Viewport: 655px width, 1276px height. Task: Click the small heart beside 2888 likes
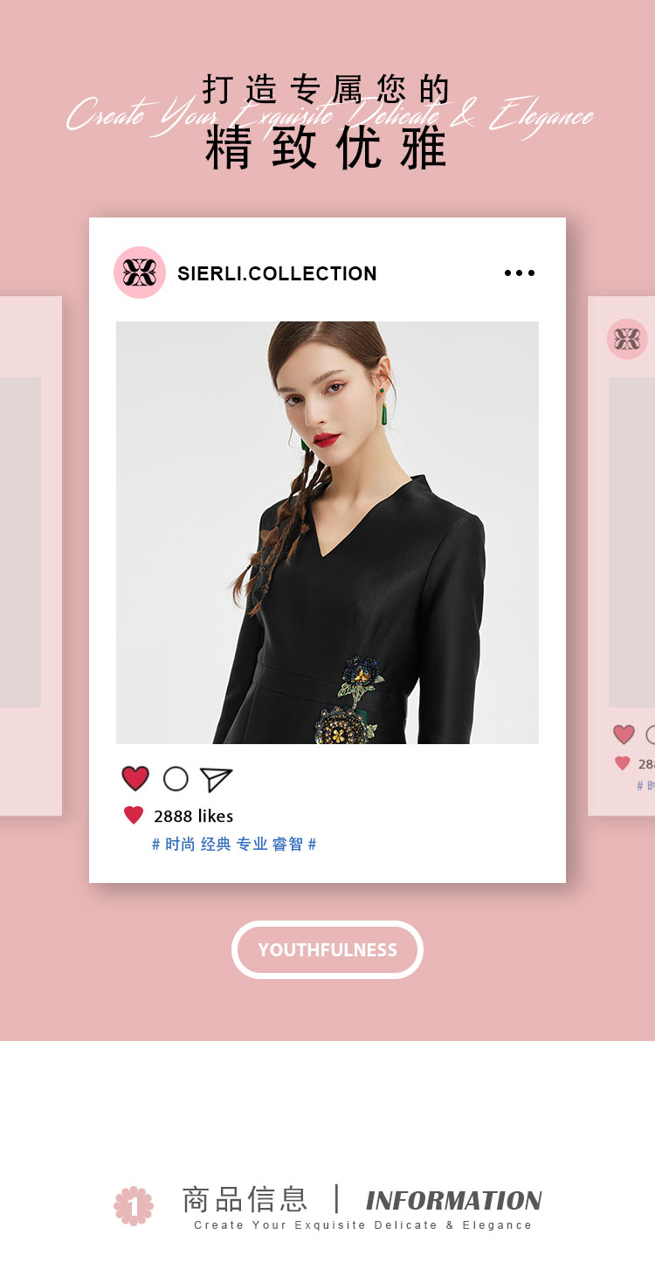pyautogui.click(x=134, y=816)
